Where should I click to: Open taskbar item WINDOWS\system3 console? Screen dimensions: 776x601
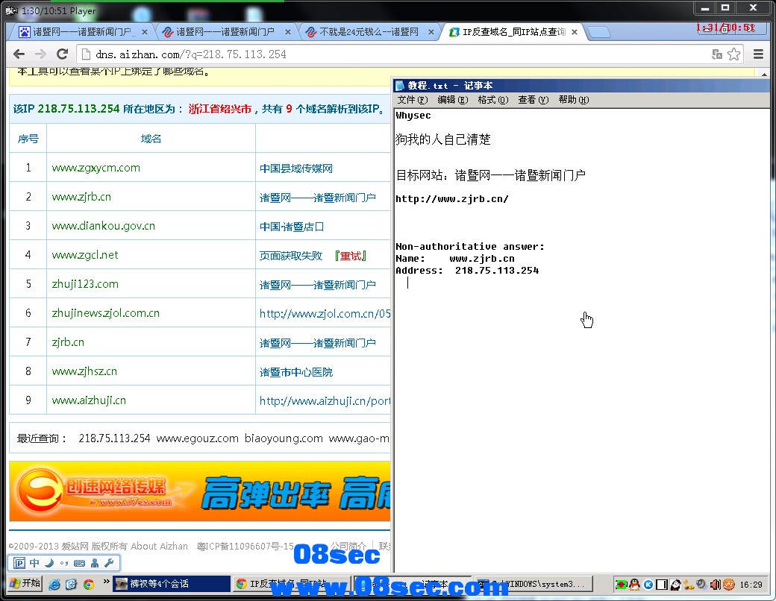click(x=533, y=584)
